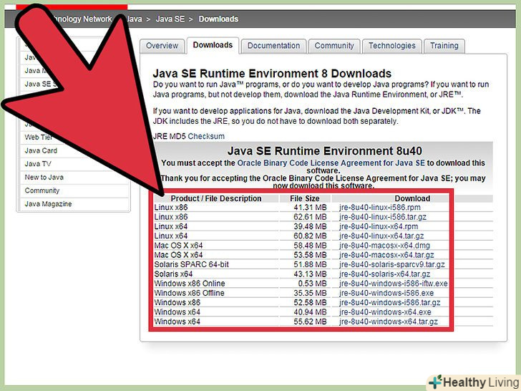This screenshot has height=391, width=521.
Task: Go to the Community tab
Action: pyautogui.click(x=334, y=46)
